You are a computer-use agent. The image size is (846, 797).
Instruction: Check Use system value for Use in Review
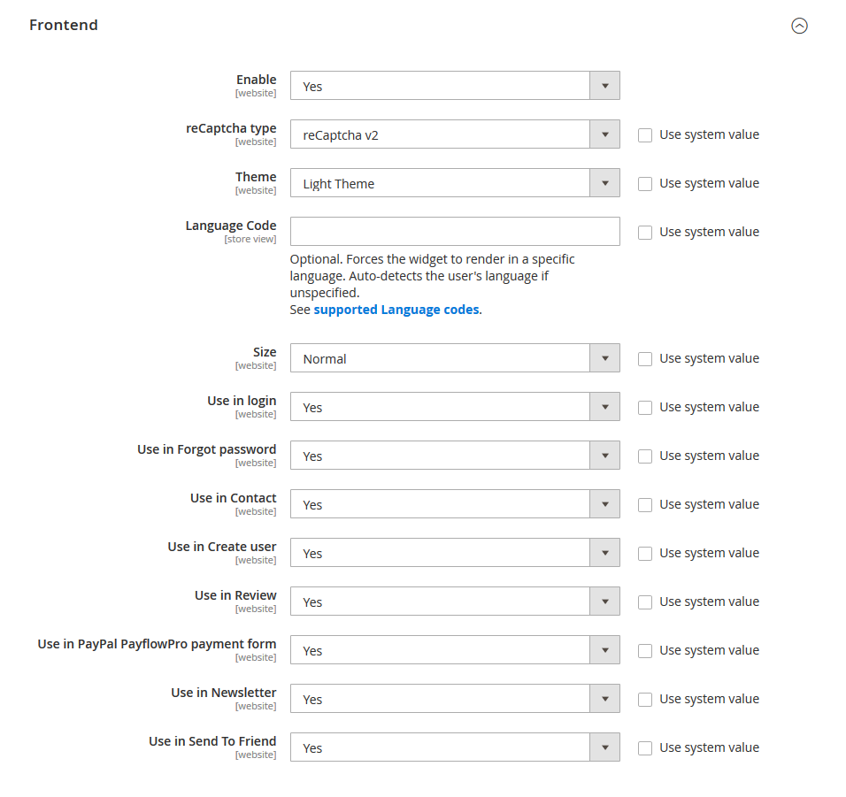click(645, 602)
